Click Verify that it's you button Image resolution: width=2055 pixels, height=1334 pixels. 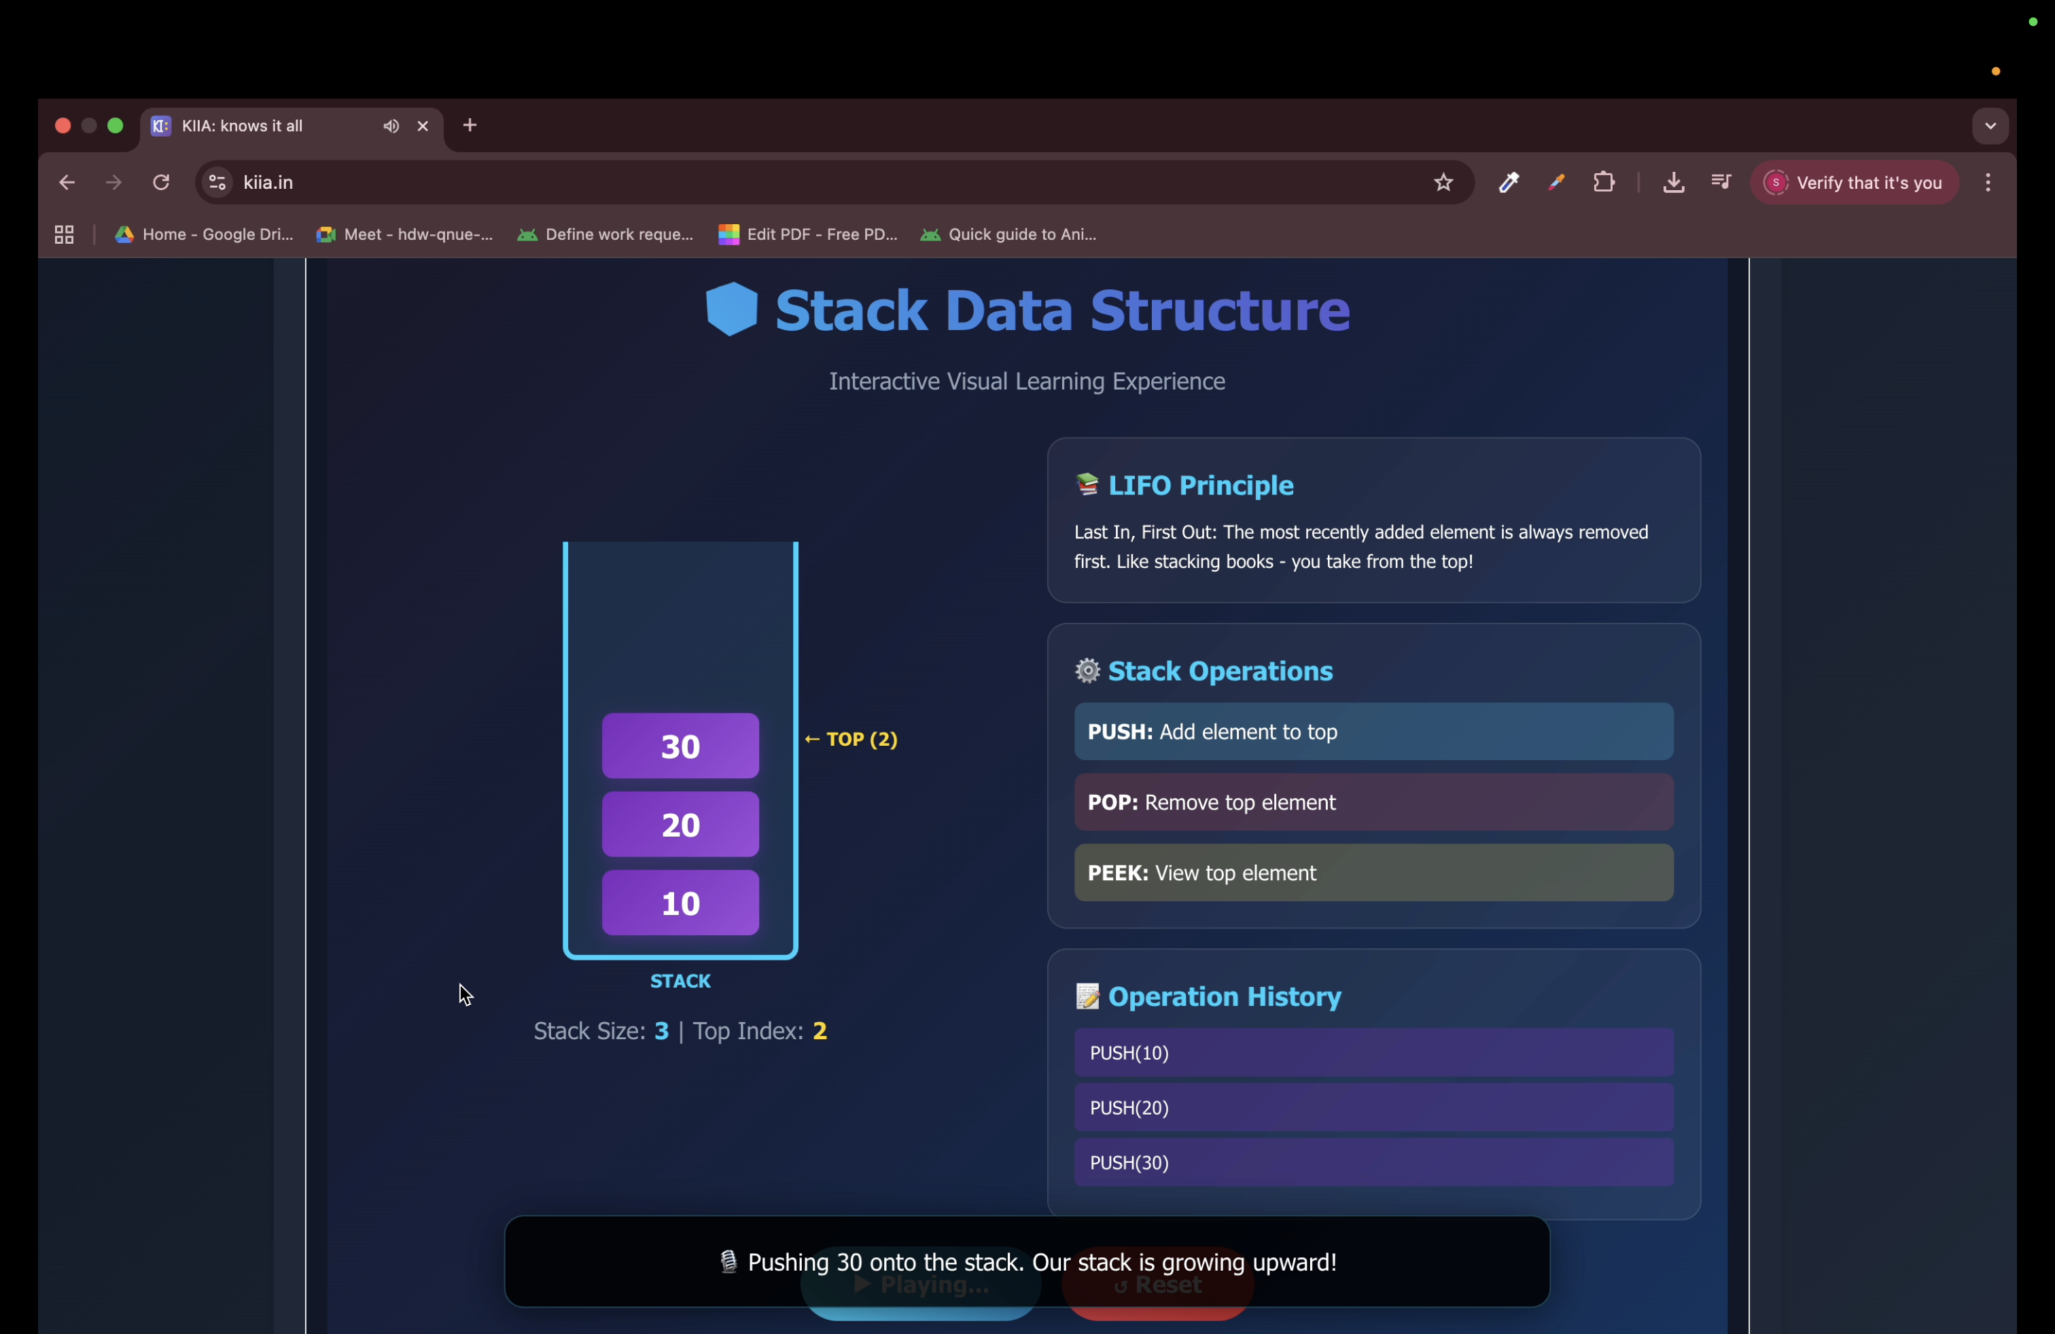1854,183
